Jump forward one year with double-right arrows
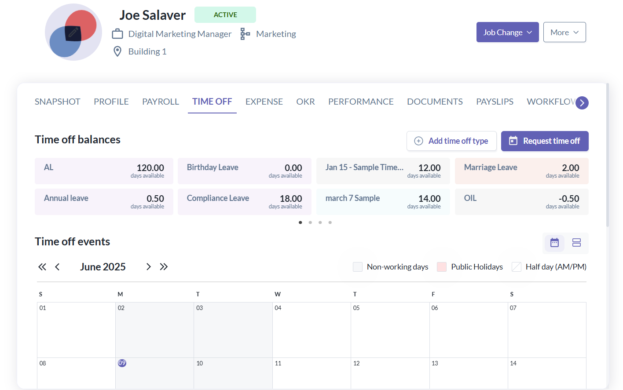This screenshot has width=623, height=390. point(164,267)
